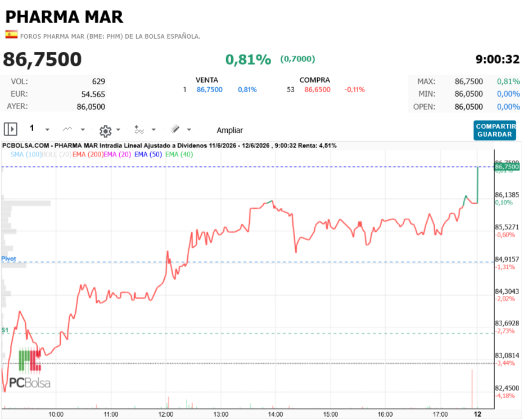The width and height of the screenshot is (523, 419).
Task: Click the S1 support level label
Action: click(4, 330)
